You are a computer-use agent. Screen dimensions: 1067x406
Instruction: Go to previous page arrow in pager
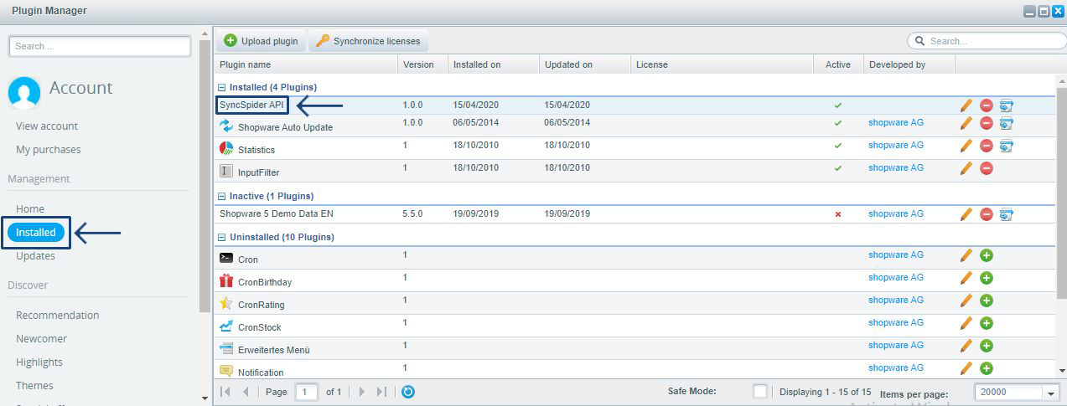(246, 392)
